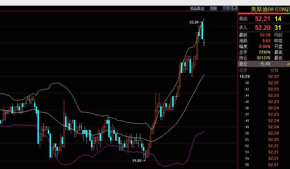Image resolution: width=290 pixels, height=169 pixels.
Task: Select the 最新 latest price value
Action: pyautogui.click(x=265, y=35)
